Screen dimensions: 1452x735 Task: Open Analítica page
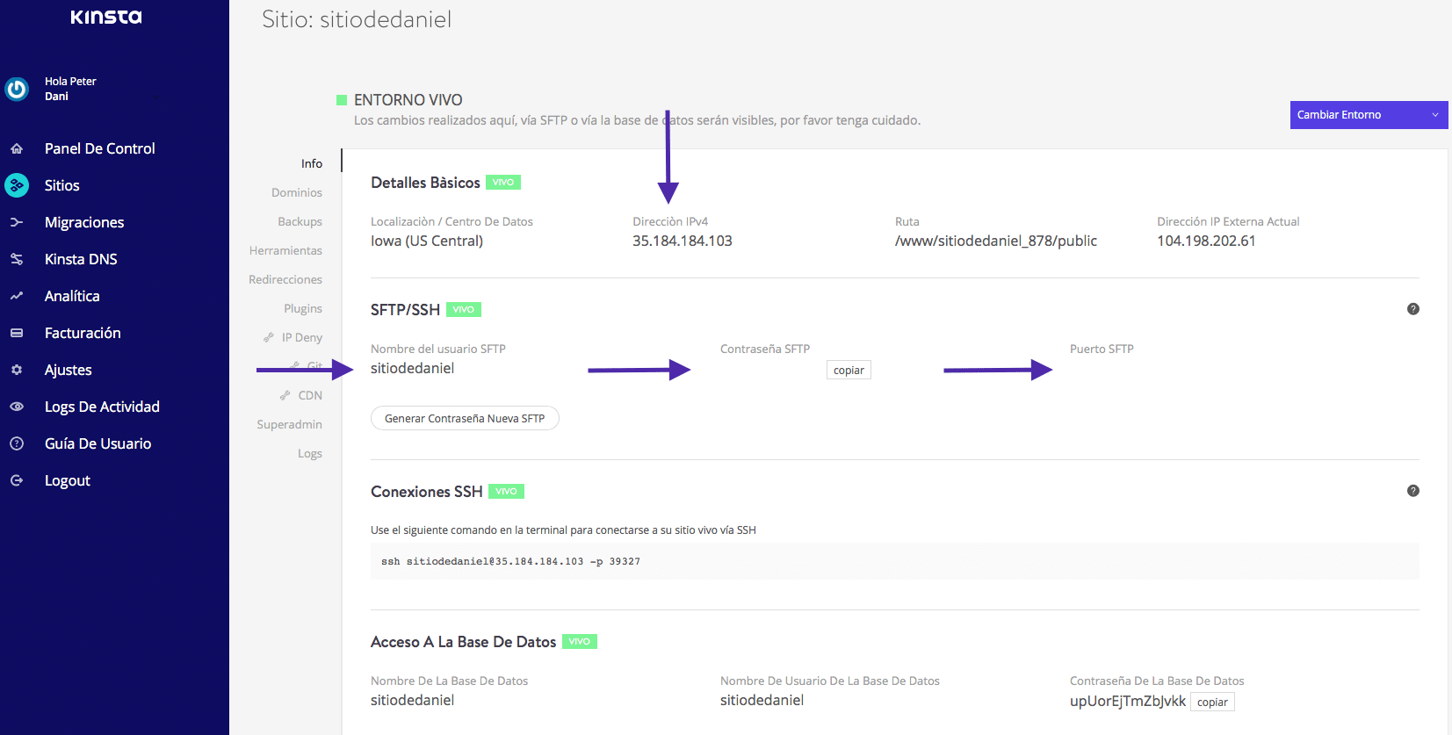72,296
